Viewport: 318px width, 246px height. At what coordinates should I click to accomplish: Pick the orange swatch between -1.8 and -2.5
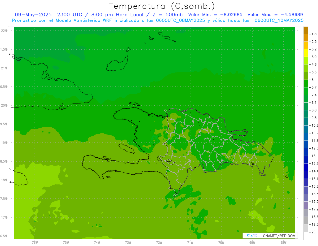[x=306, y=38]
